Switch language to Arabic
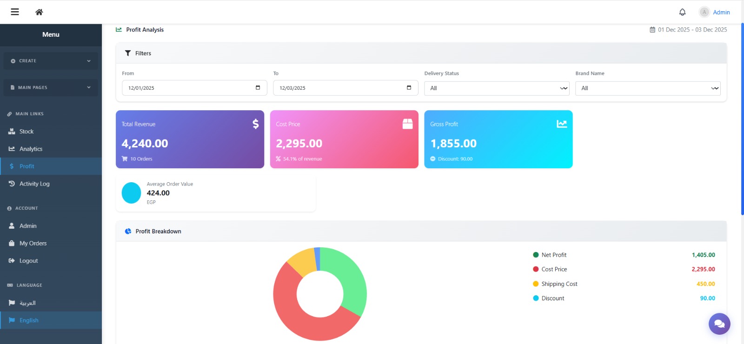Image resolution: width=744 pixels, height=344 pixels. point(27,303)
